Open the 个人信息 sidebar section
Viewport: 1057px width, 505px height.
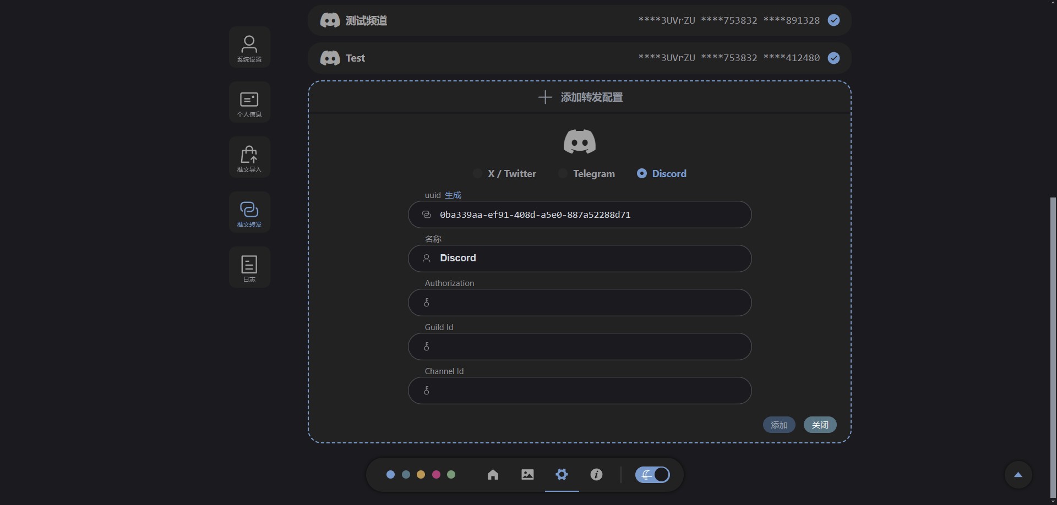click(x=249, y=103)
